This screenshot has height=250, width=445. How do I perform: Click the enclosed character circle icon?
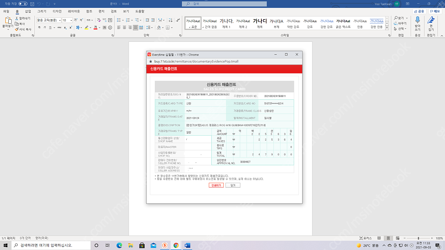coord(110,27)
